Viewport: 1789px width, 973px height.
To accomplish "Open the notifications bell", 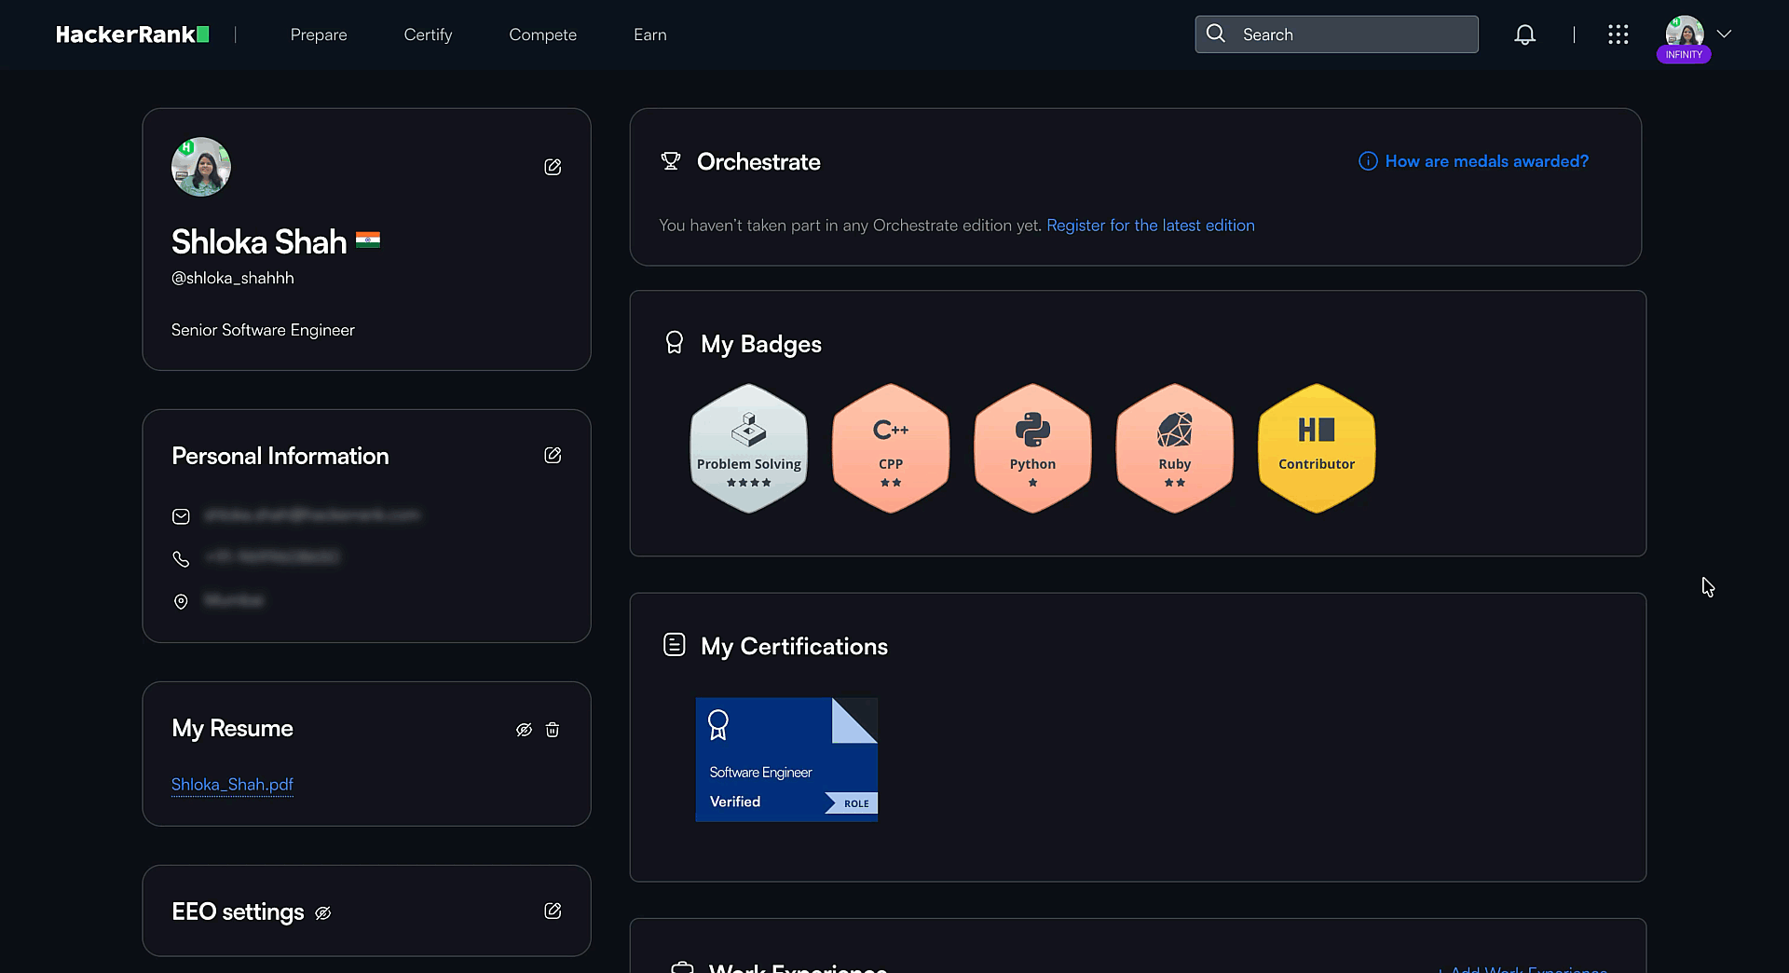I will [x=1524, y=34].
